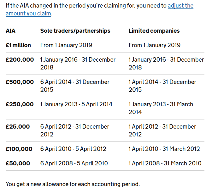Select the '£50,000' row label
This screenshot has height=188, width=212.
tap(18, 163)
